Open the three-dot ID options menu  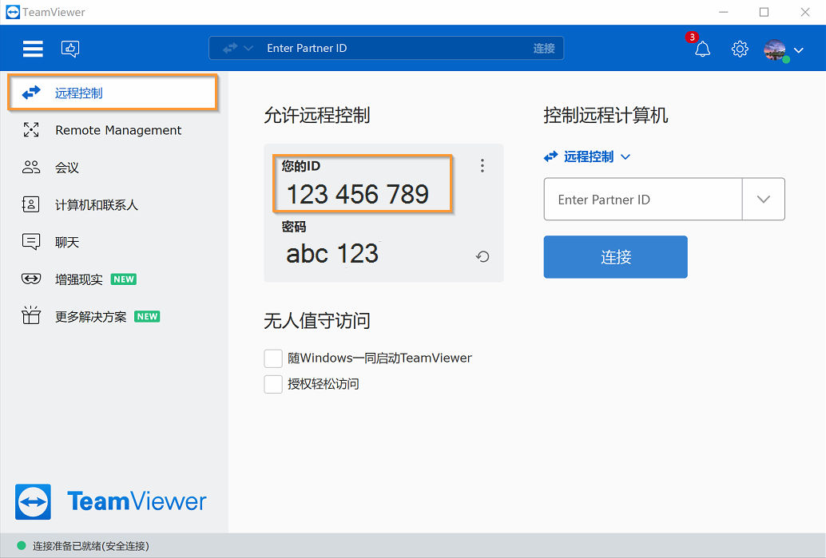tap(482, 166)
